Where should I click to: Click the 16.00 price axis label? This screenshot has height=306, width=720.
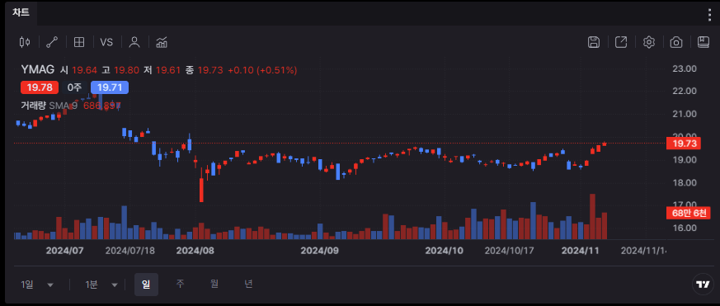[x=685, y=228]
